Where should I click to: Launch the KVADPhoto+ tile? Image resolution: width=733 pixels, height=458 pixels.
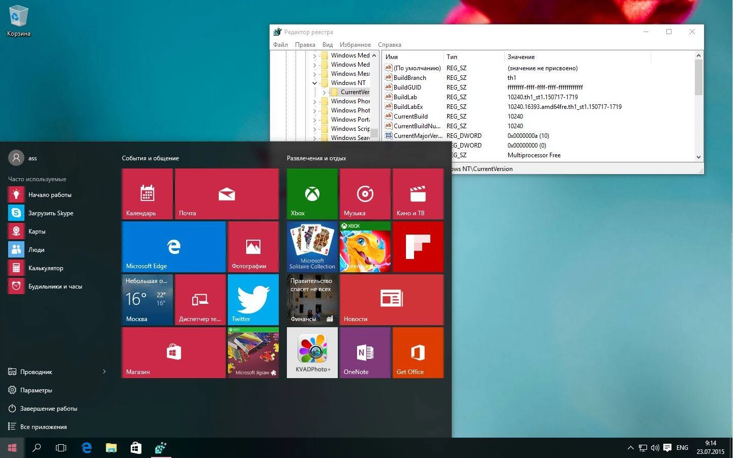click(x=312, y=353)
